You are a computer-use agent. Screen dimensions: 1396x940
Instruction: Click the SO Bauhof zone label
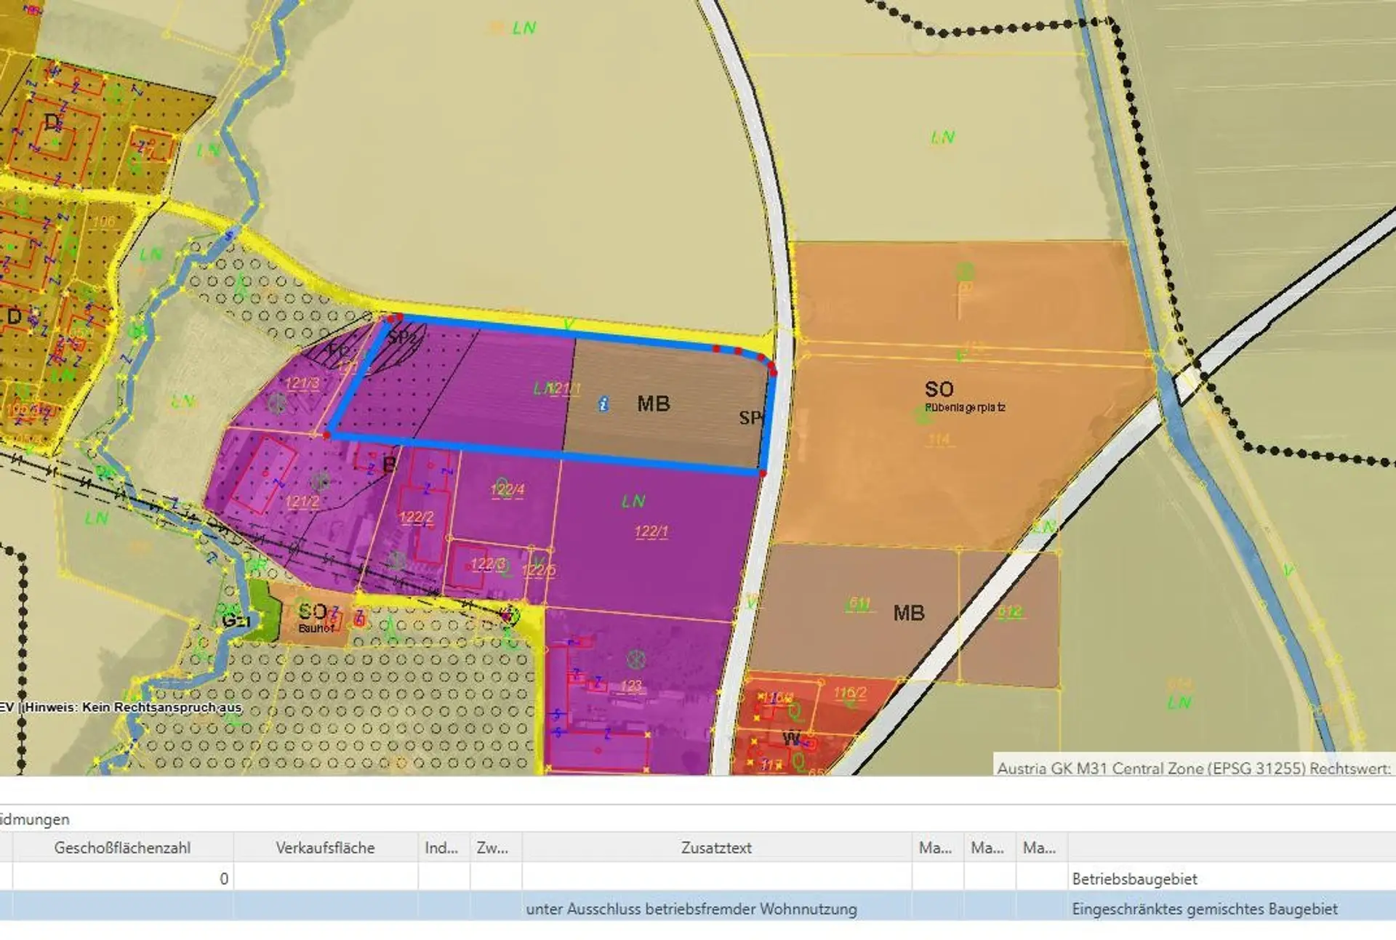coord(314,616)
